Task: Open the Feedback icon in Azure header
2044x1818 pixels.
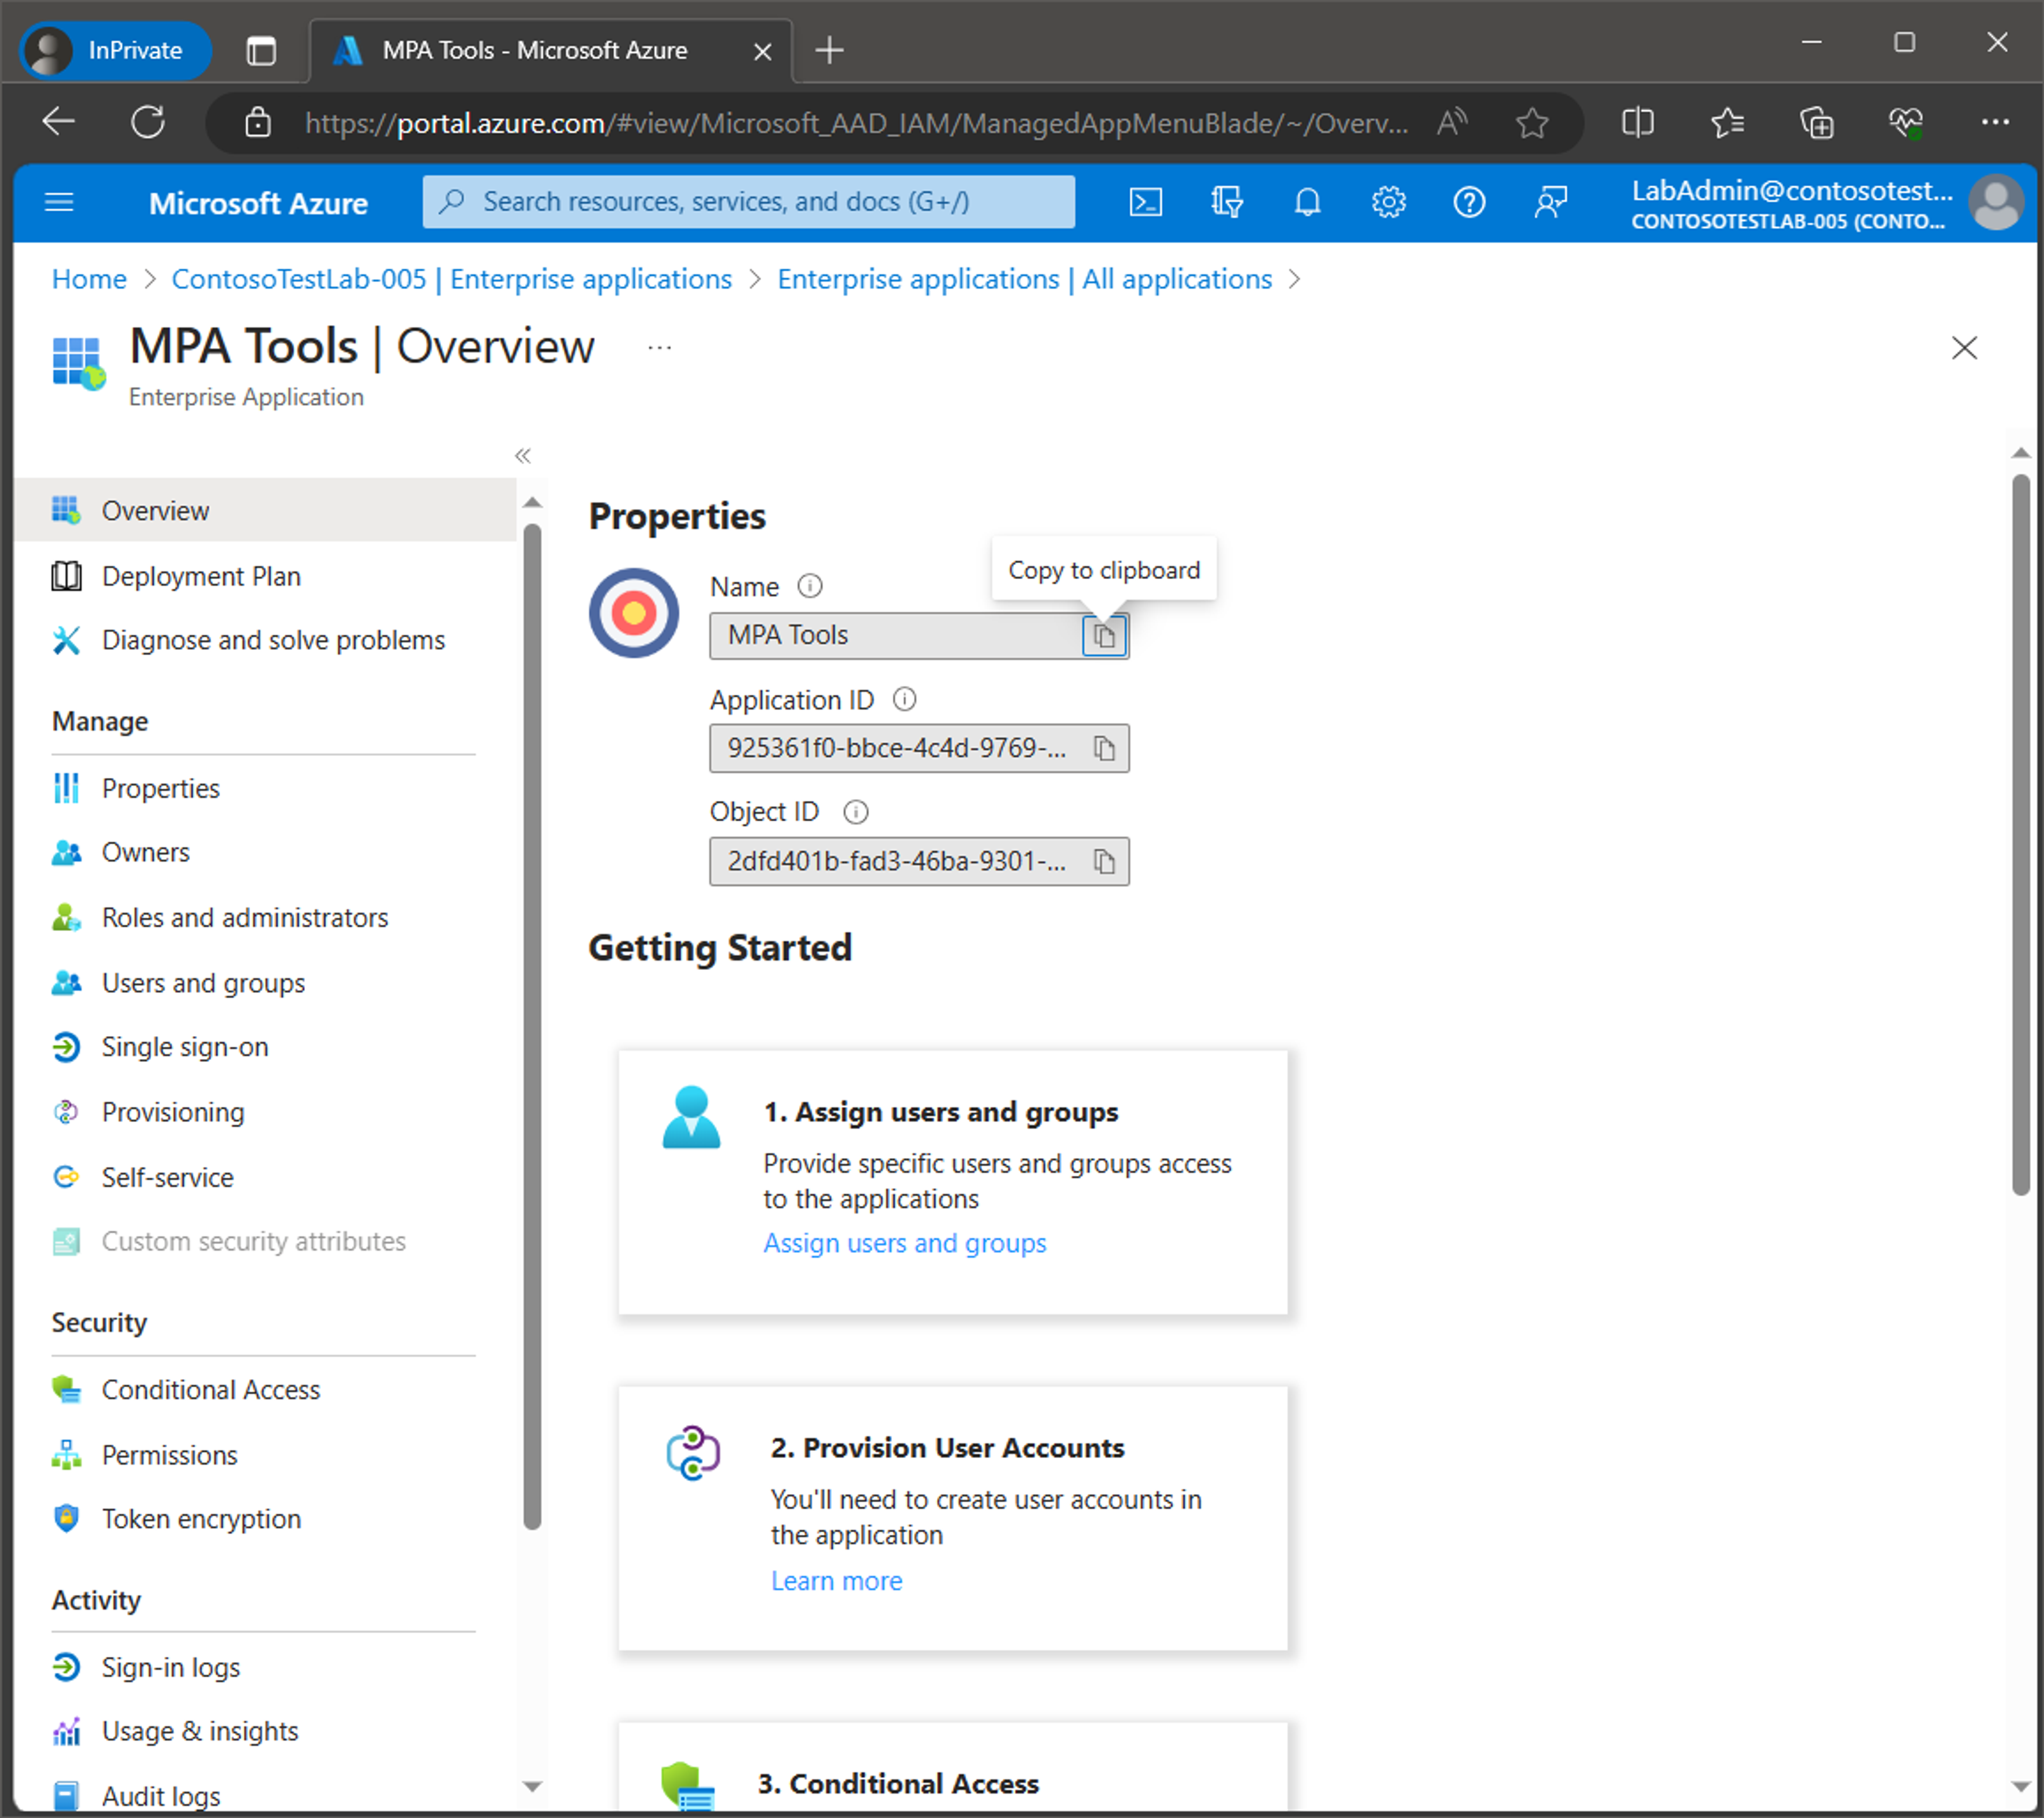Action: (x=1551, y=203)
